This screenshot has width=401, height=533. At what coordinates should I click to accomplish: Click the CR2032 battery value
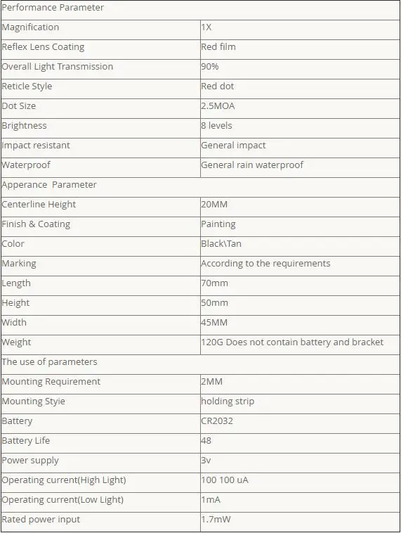tap(217, 420)
